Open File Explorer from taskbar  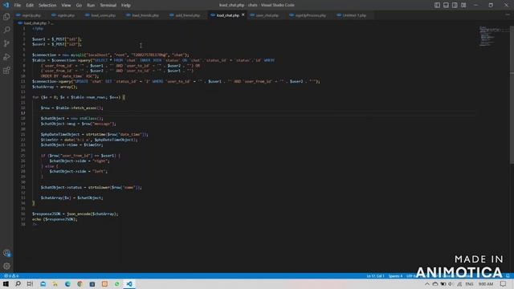coord(55,283)
